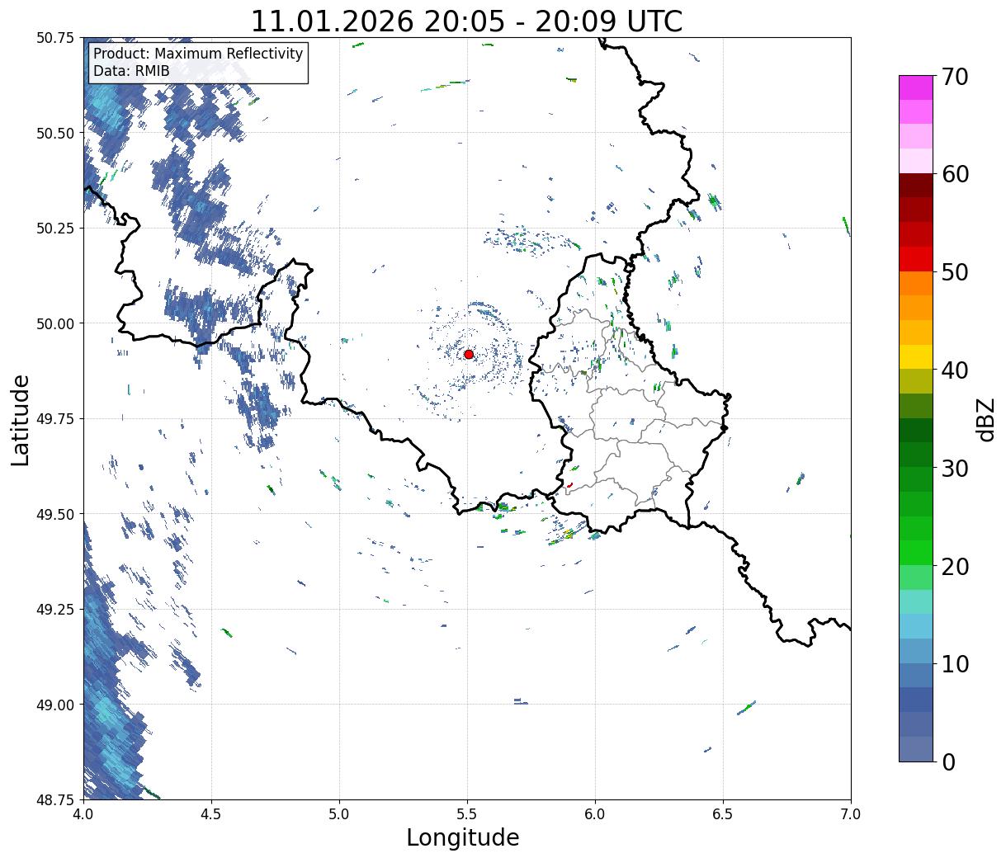Click the 'Product: Maximum Reflectivity' legend text
1006x858 pixels.
coord(198,54)
